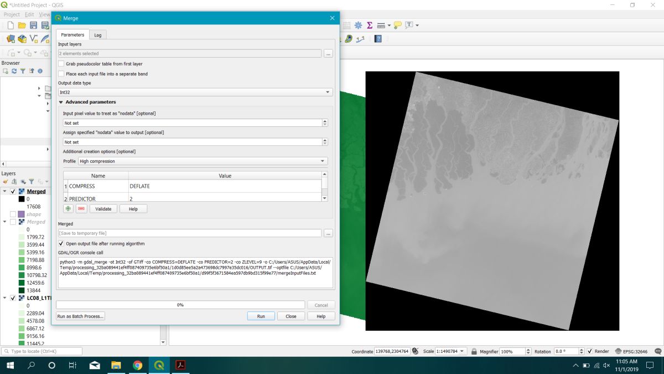Click the Add Selected Layers icon in Browser

[6, 71]
